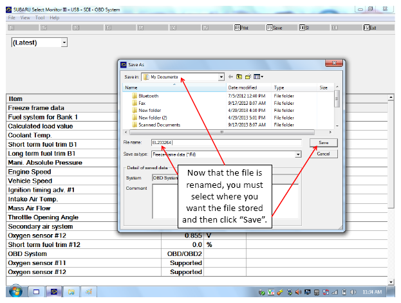Open the (Latest) dropdown
The width and height of the screenshot is (401, 303).
[64, 42]
